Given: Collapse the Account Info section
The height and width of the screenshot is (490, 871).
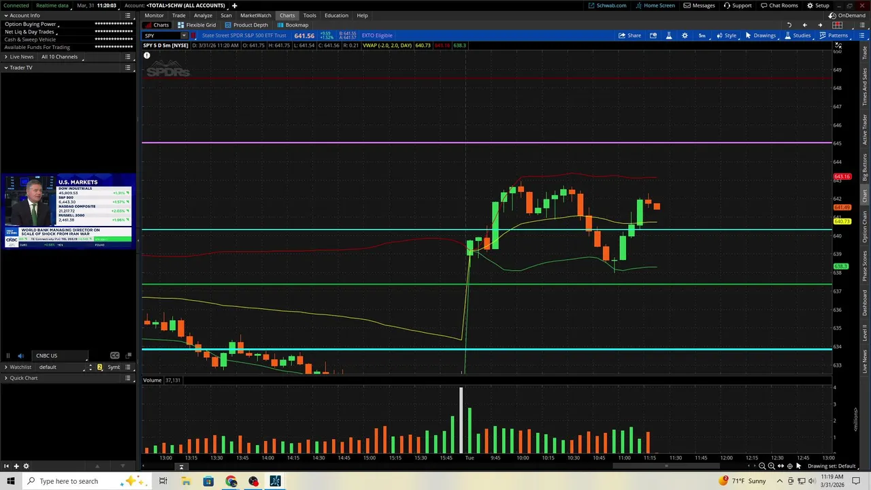Looking at the screenshot, I should (x=6, y=15).
